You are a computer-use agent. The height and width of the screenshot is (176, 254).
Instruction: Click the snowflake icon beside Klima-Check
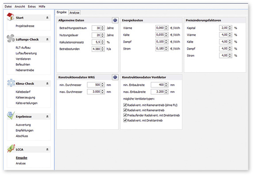pyautogui.click(x=11, y=83)
